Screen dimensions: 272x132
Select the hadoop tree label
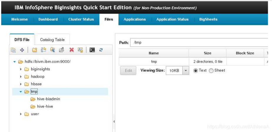click(38, 76)
